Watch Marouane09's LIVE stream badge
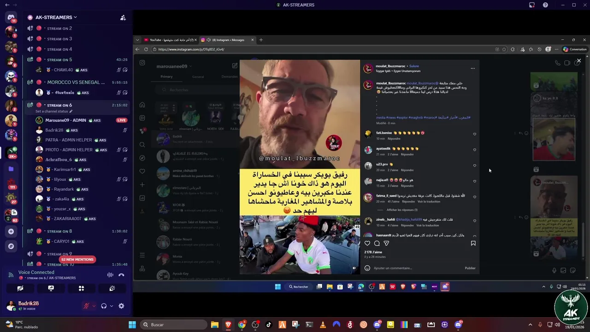This screenshot has width=590, height=332. click(x=121, y=120)
